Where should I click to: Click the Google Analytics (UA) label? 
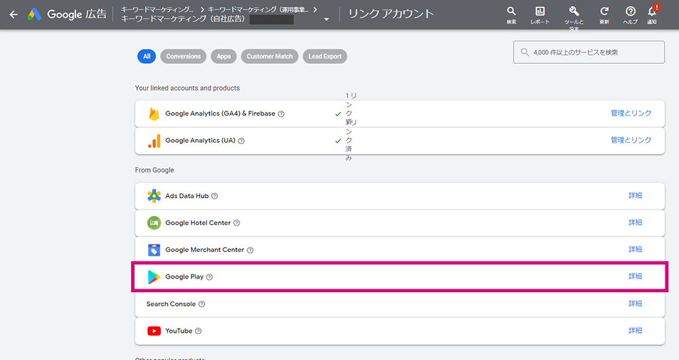pos(200,141)
